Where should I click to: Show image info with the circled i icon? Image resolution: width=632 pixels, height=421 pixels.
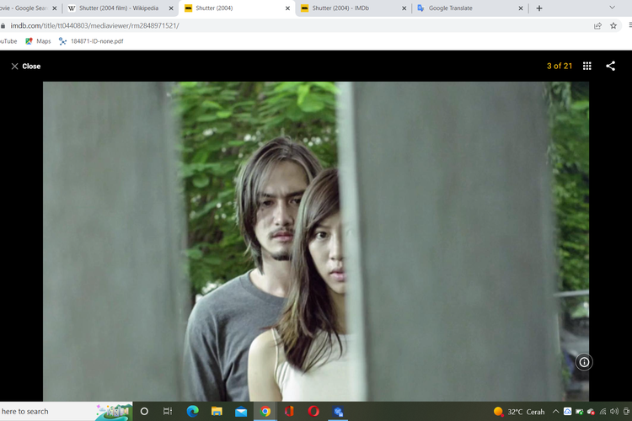(584, 362)
